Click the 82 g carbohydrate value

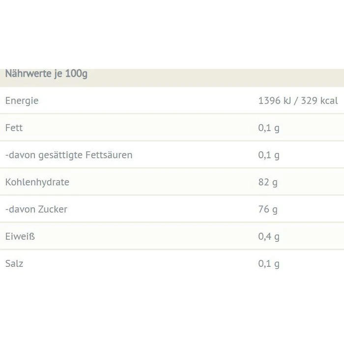267,182
